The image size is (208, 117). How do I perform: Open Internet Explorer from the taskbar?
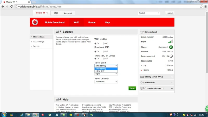click(x=22, y=115)
